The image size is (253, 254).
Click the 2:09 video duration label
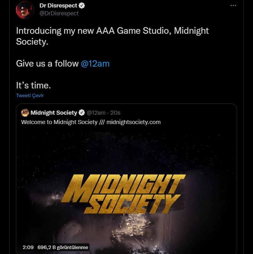coord(28,247)
